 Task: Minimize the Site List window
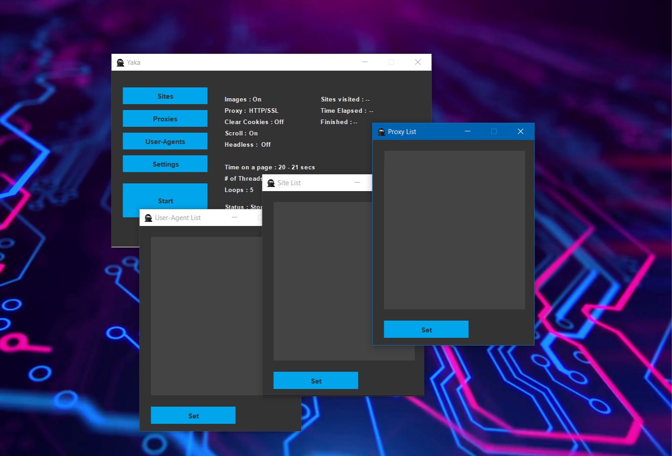pyautogui.click(x=357, y=182)
